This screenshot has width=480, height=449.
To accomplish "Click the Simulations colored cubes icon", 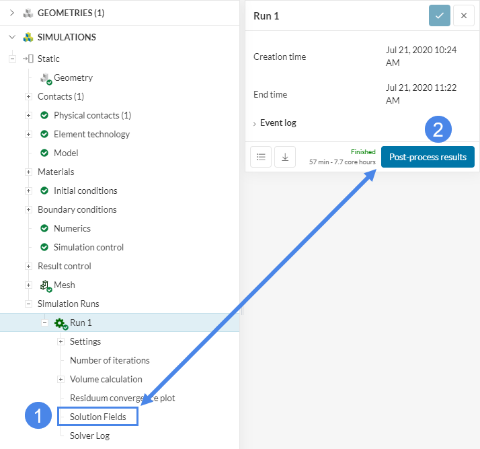I will point(28,37).
